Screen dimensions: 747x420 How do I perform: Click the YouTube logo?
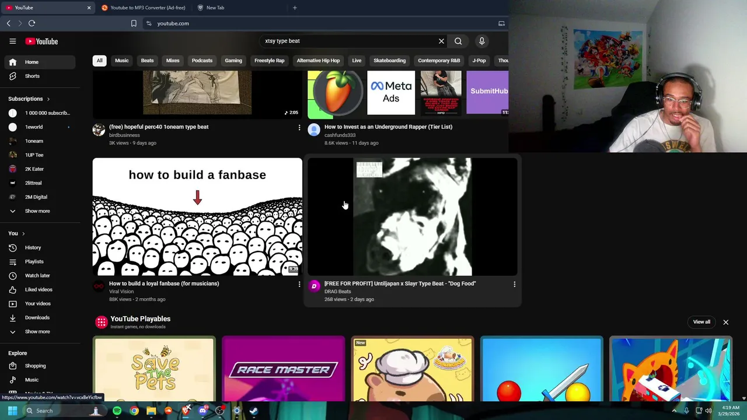[41, 41]
